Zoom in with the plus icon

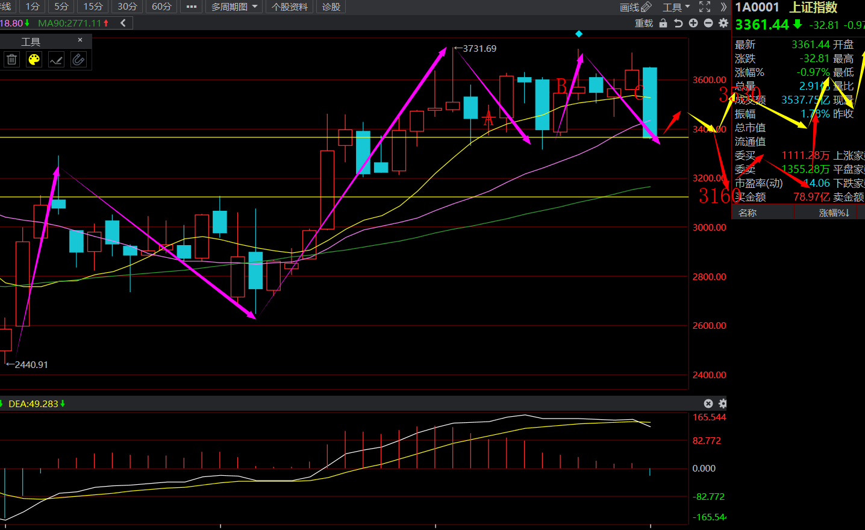[693, 23]
